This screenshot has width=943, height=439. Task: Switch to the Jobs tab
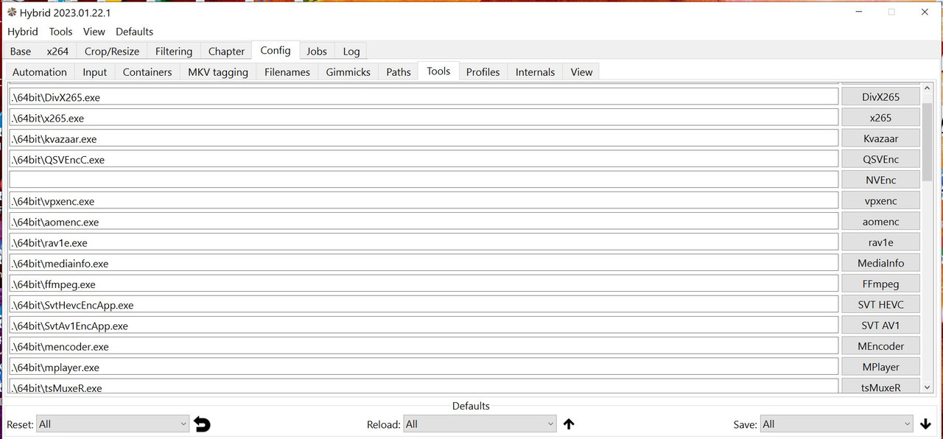[317, 51]
